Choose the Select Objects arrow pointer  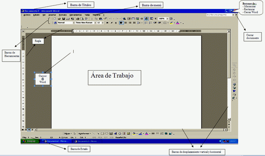tap(74, 133)
